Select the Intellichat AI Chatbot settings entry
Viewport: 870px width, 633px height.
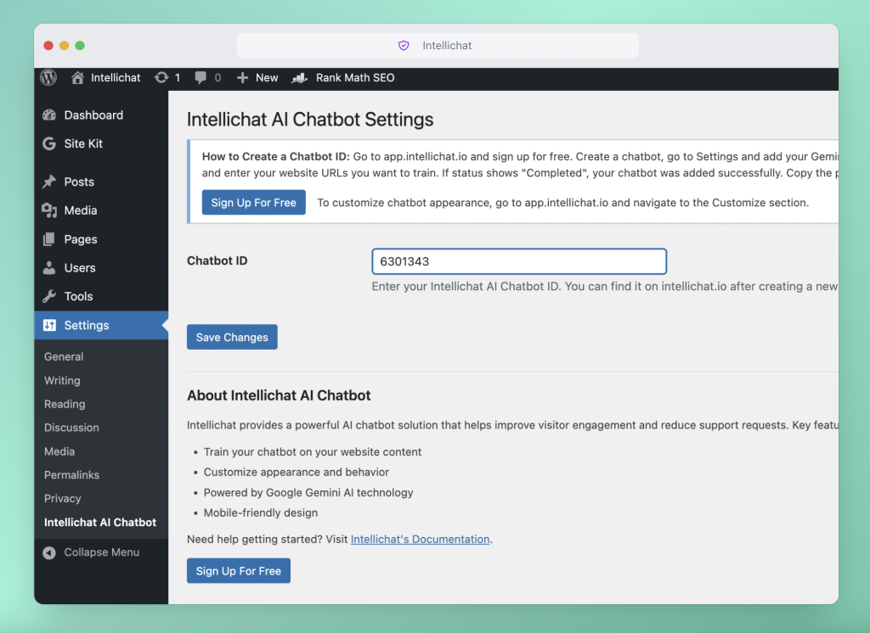point(100,522)
